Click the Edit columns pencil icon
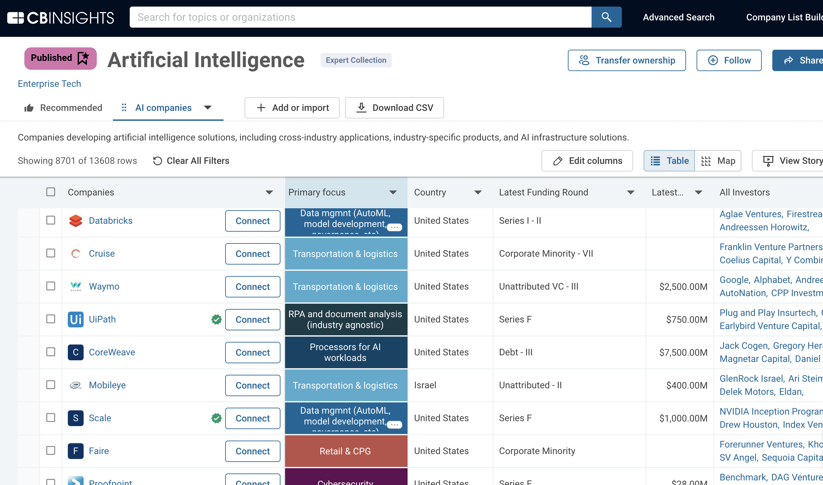823x485 pixels. click(x=558, y=161)
